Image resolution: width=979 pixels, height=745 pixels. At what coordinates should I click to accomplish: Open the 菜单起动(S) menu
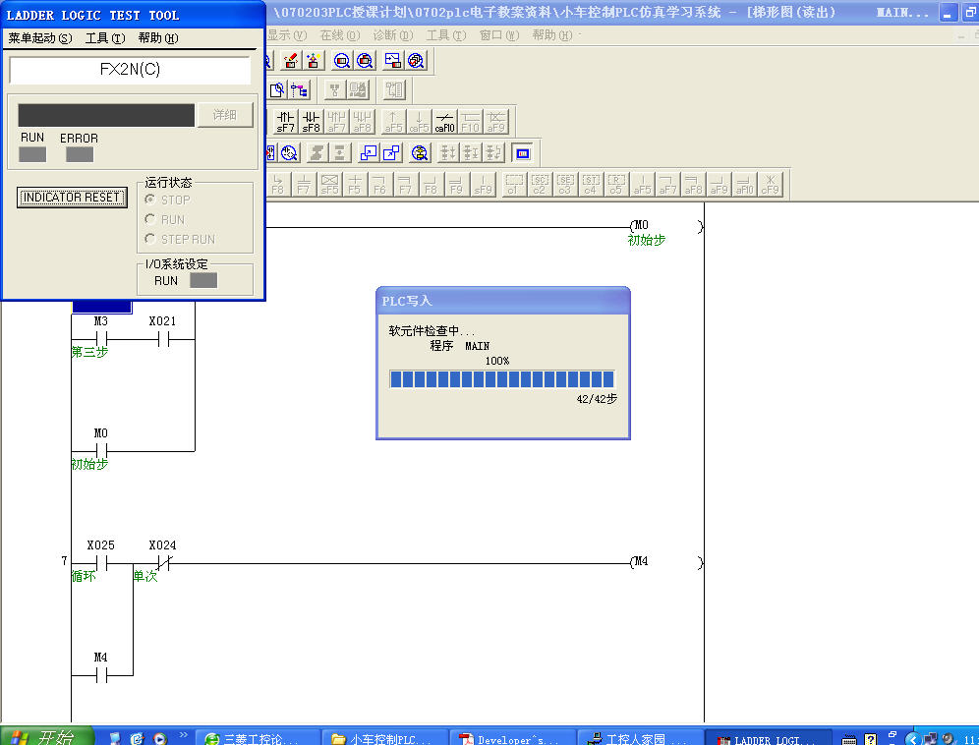[x=40, y=38]
